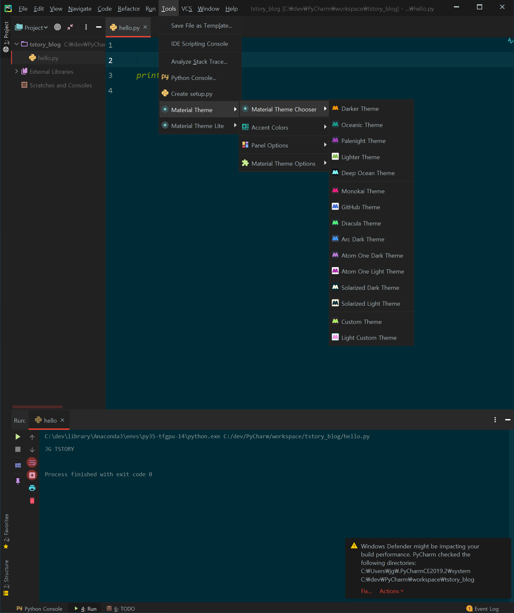Screen dimensions: 514x613
Task: Select Analyze Stack Trace
Action: pos(199,62)
